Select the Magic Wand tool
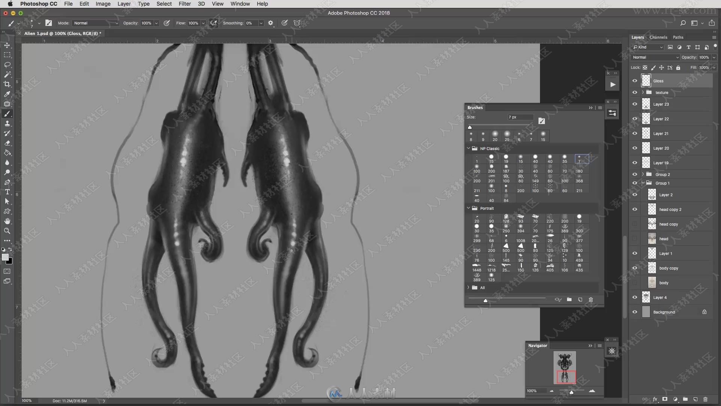Viewport: 721px width, 406px height. click(7, 74)
